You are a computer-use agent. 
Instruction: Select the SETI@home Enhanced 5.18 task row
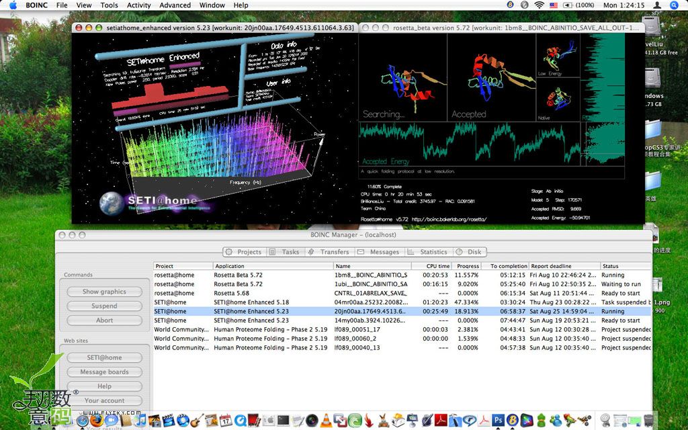[402, 302]
